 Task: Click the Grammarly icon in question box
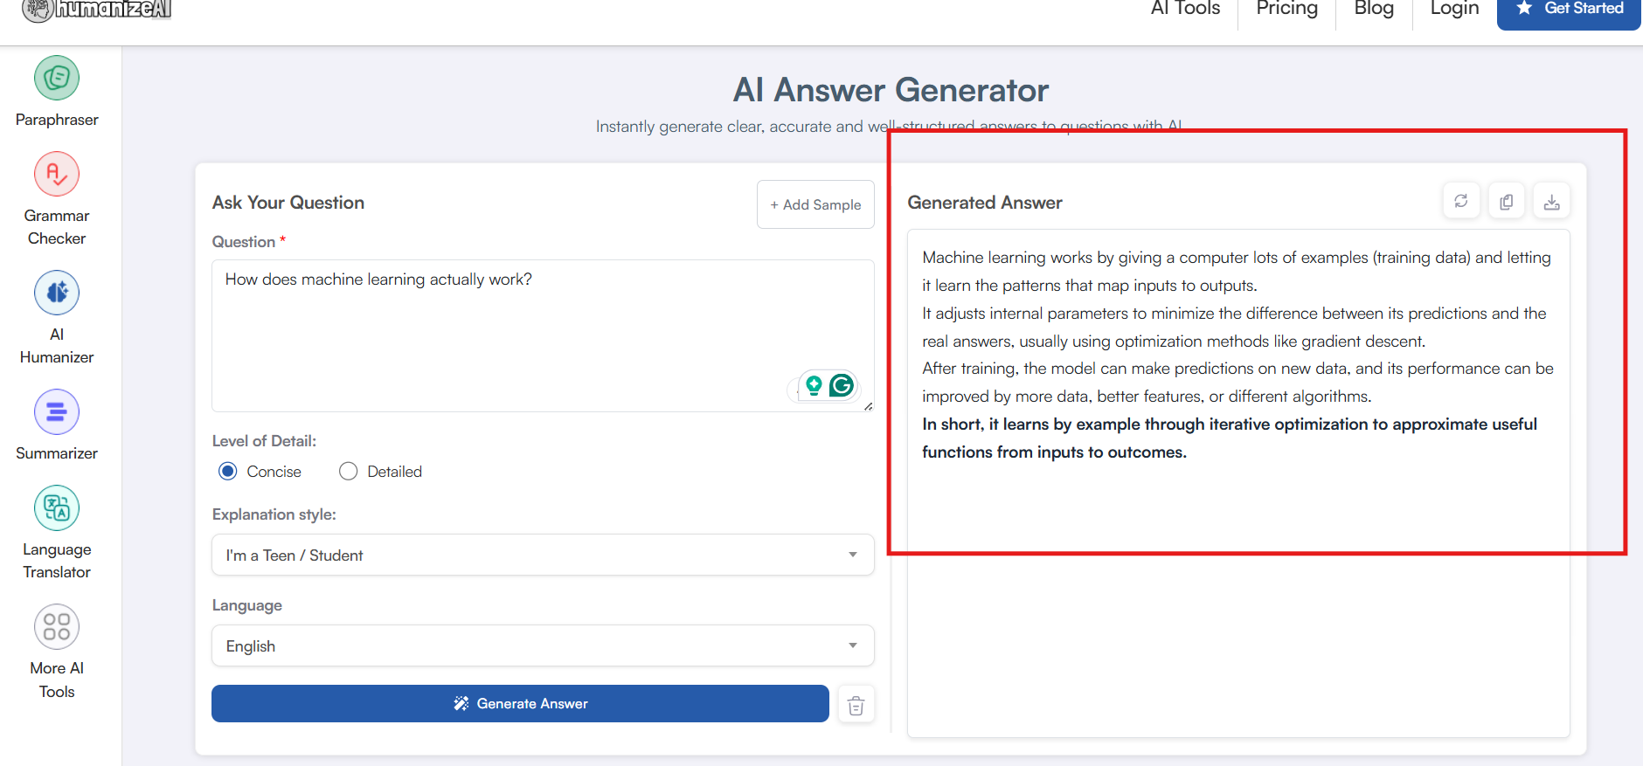coord(842,385)
